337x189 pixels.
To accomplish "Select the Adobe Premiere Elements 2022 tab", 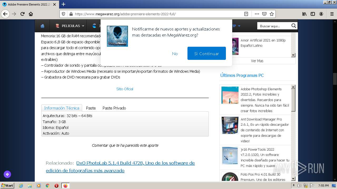I will click(x=29, y=4).
